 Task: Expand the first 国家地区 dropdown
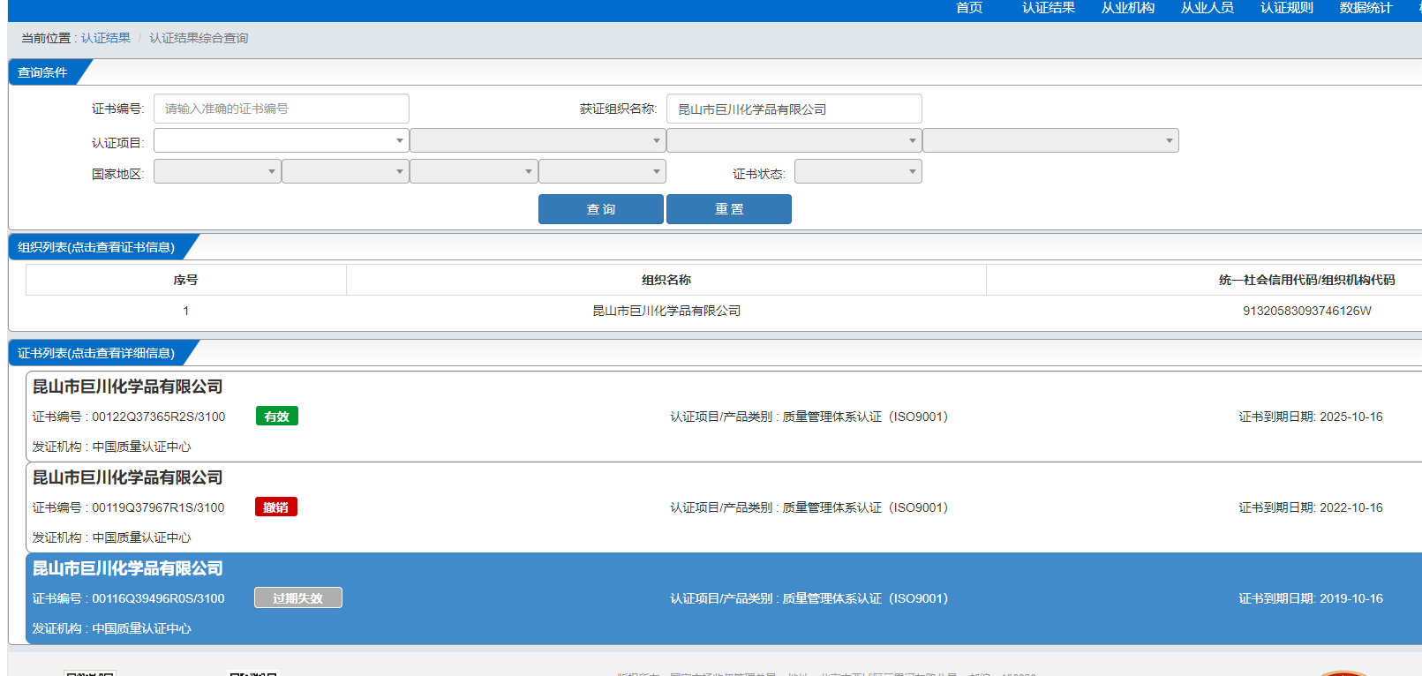[217, 171]
